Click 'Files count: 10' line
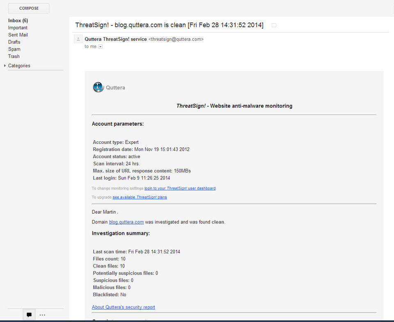 (x=109, y=259)
